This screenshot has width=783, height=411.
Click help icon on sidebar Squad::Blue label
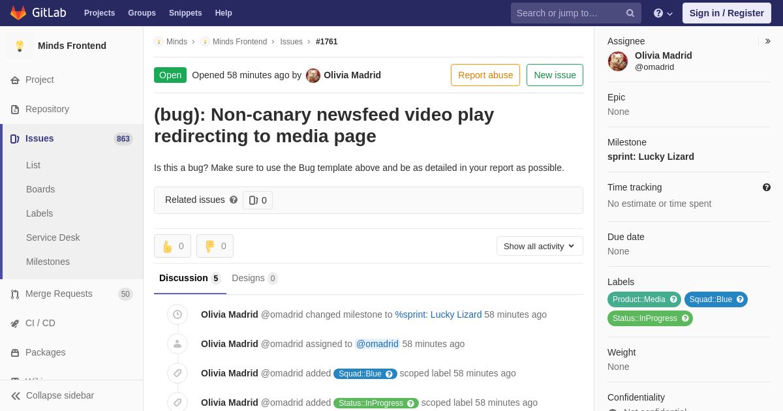tap(740, 299)
